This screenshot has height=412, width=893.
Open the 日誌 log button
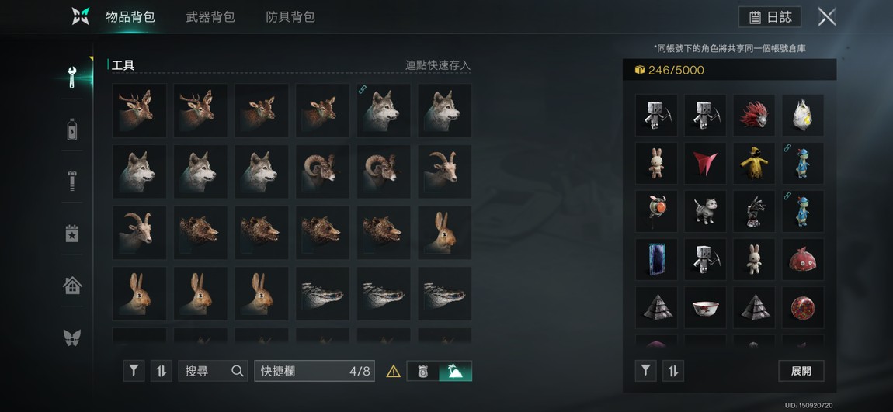[x=770, y=17]
